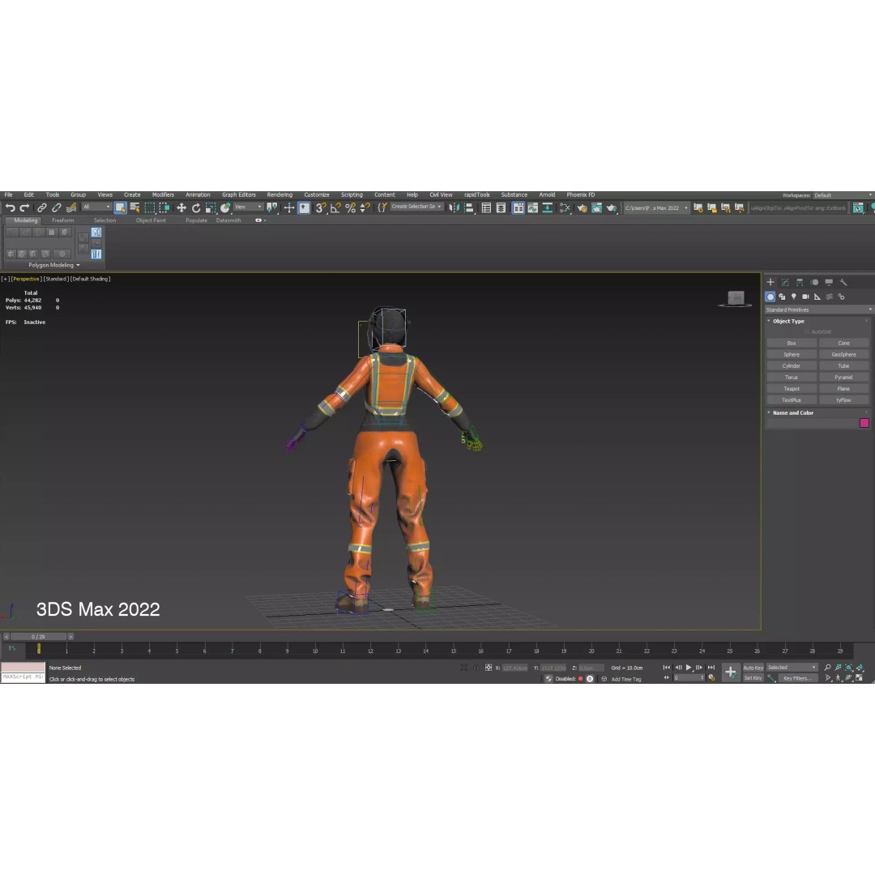Image resolution: width=875 pixels, height=875 pixels.
Task: Switch to the Freeform ribbon tab
Action: pos(62,220)
